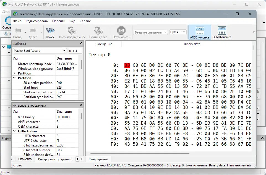Select the Partition type indicator row
266x175 pixels.
pyautogui.click(x=45, y=97)
